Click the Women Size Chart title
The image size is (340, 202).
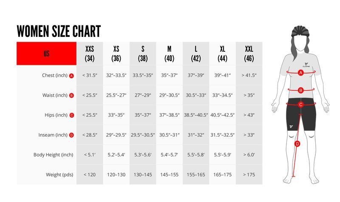(59, 31)
